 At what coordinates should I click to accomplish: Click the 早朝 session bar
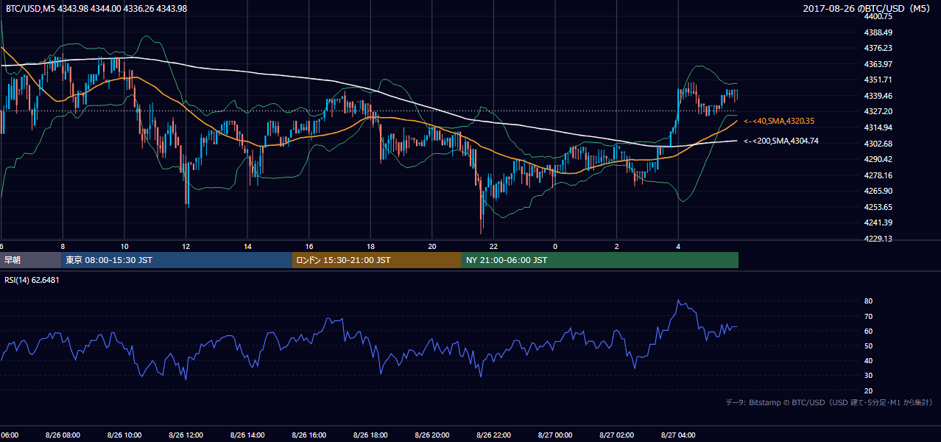[x=30, y=260]
